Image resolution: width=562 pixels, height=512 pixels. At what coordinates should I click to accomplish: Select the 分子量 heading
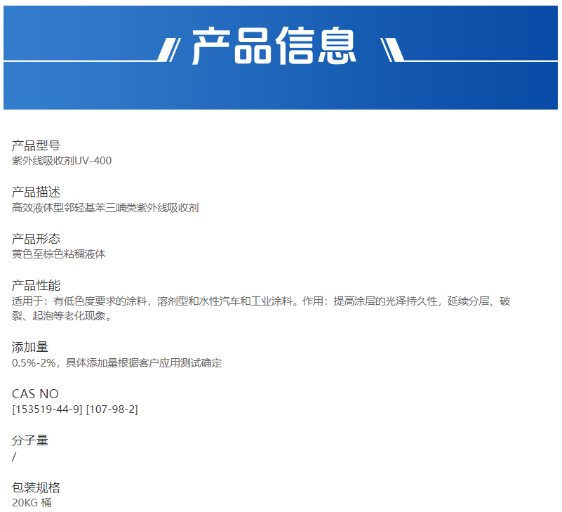pyautogui.click(x=30, y=440)
